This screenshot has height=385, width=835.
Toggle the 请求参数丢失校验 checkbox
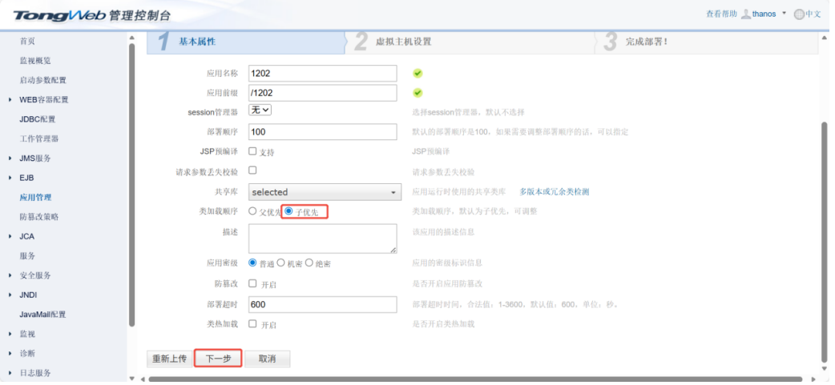[252, 170]
